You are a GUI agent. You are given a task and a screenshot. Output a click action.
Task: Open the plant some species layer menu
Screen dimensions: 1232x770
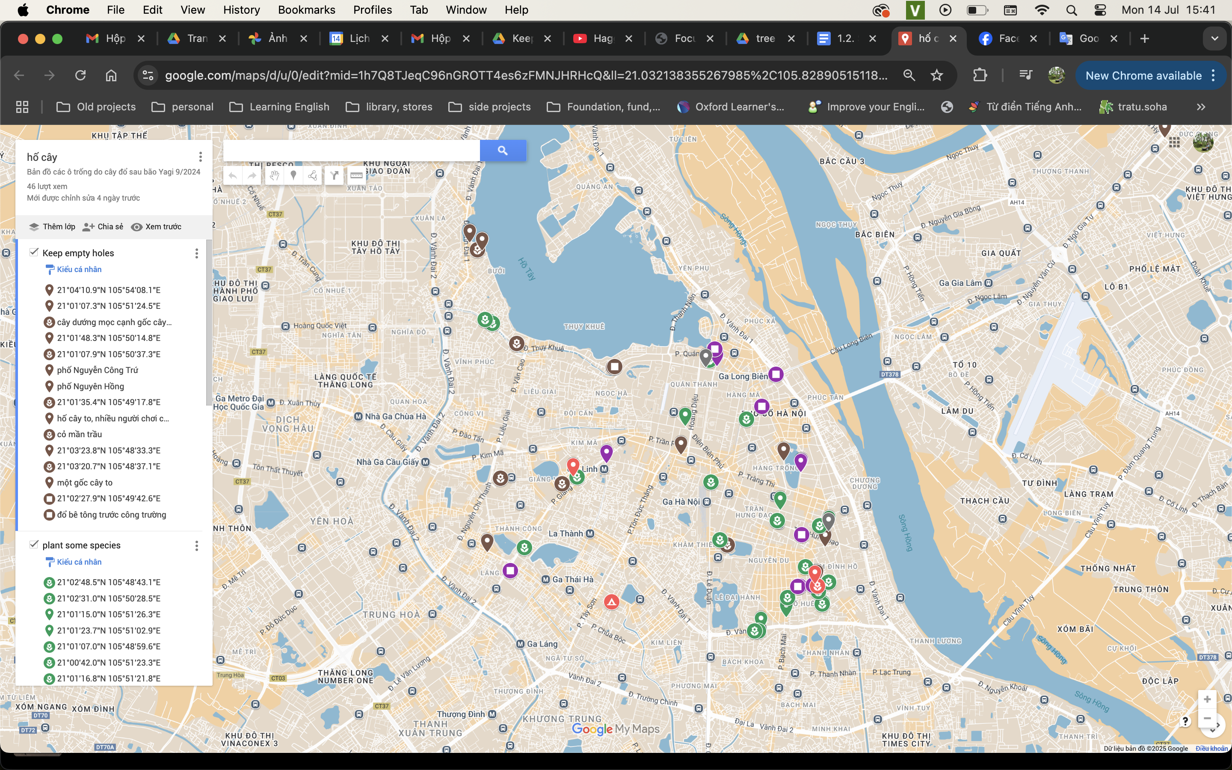(x=196, y=545)
